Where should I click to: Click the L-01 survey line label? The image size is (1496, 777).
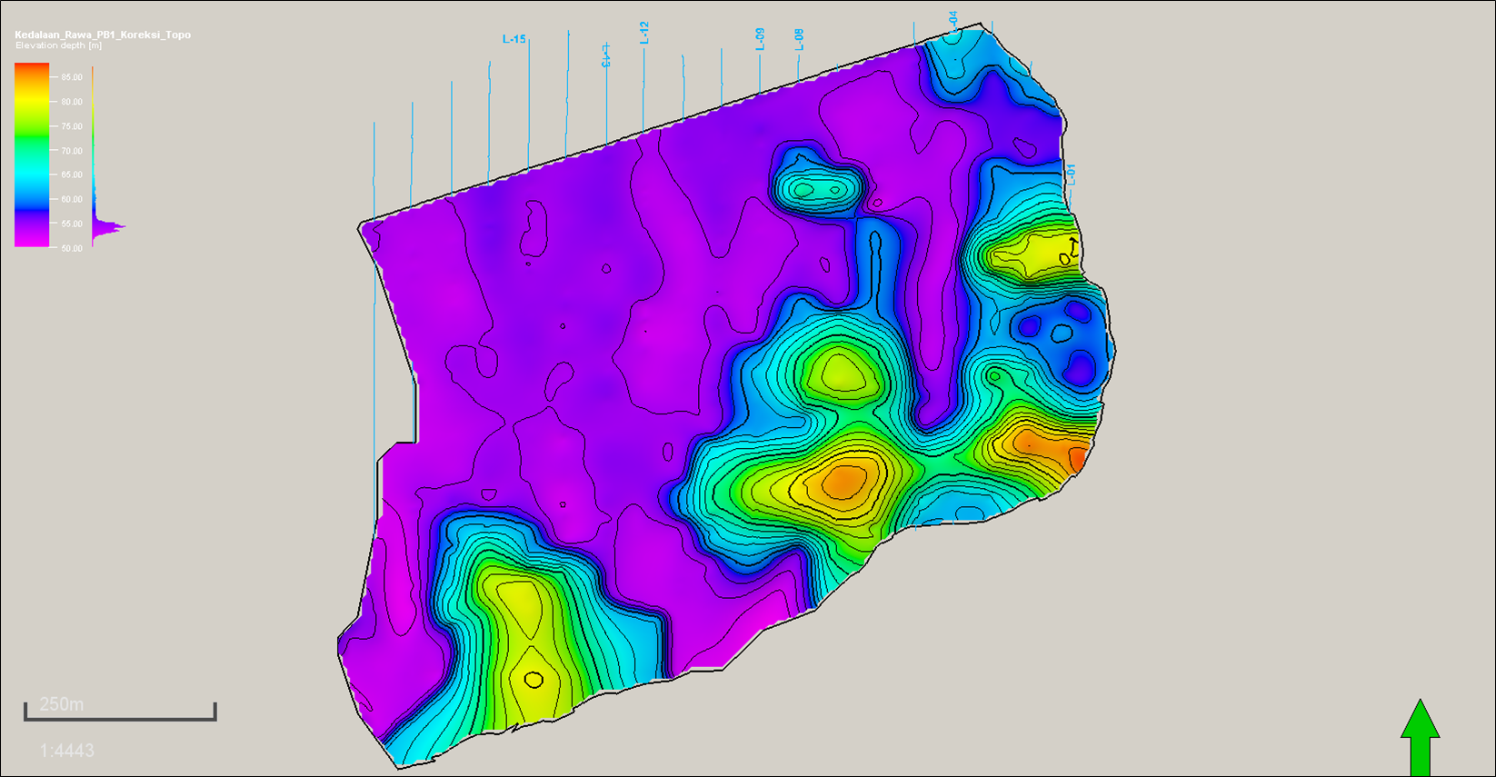pos(1071,174)
